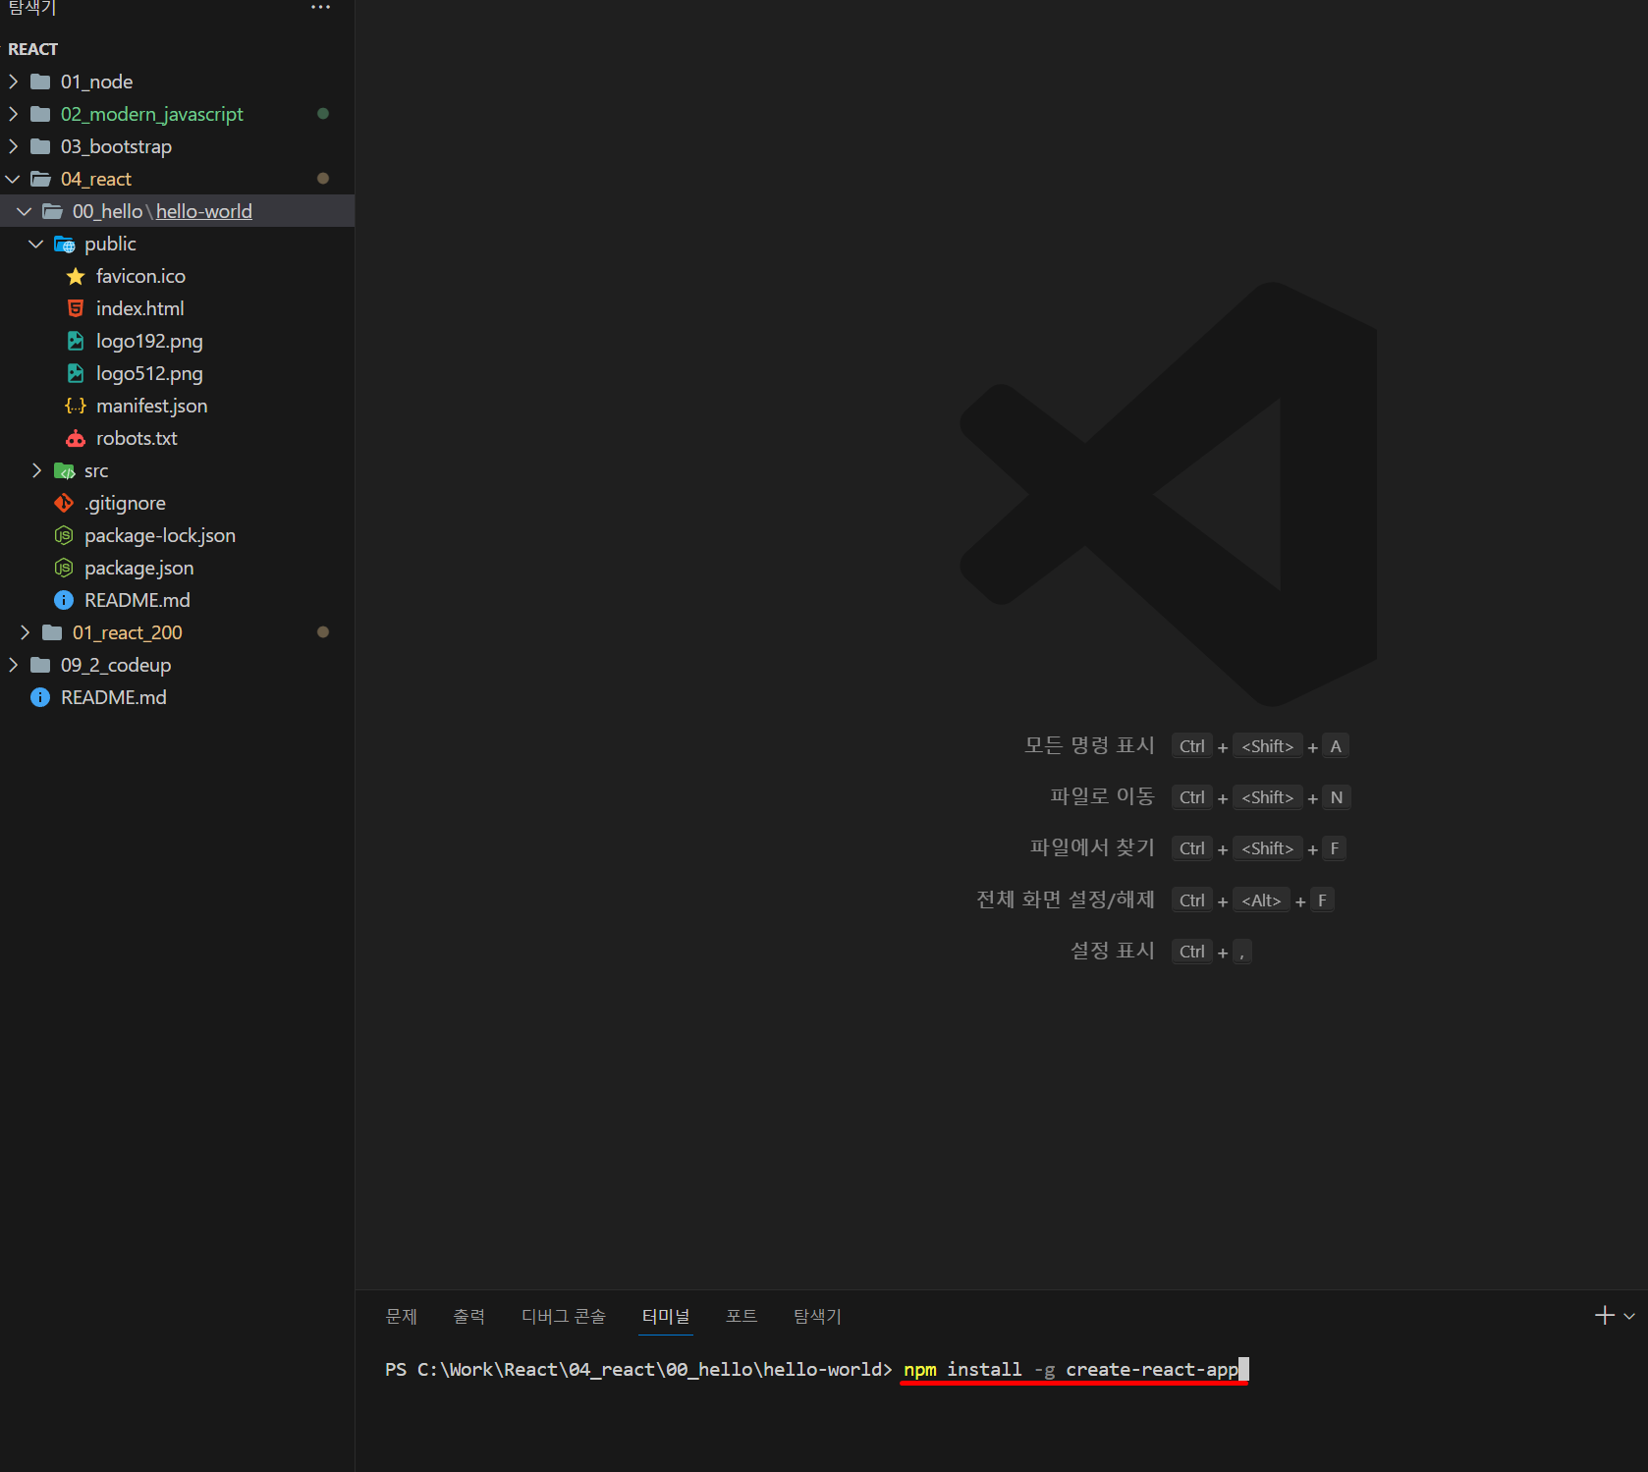Click the root README.md info icon
Screen dimensions: 1648x1472
(x=40, y=697)
